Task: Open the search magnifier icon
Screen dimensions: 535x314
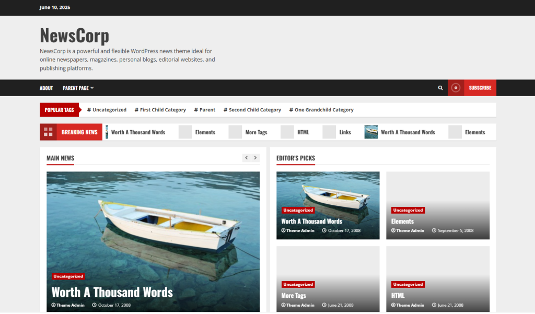Action: pyautogui.click(x=440, y=88)
